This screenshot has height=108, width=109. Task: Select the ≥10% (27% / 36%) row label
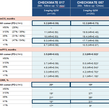point(14,32)
